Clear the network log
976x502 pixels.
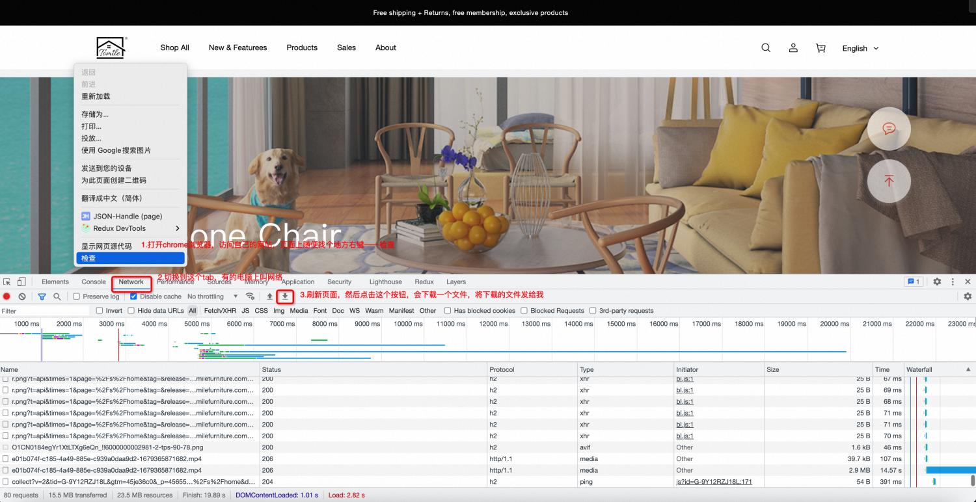22,297
